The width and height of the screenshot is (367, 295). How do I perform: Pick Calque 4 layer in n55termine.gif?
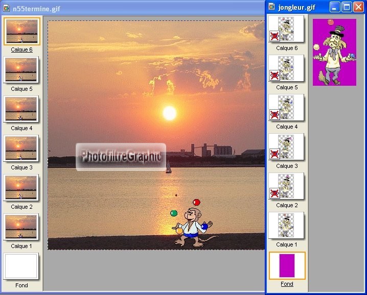[x=21, y=109]
